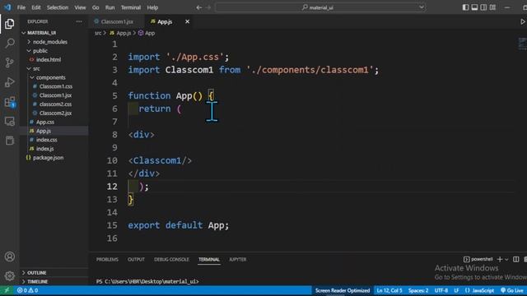The height and width of the screenshot is (296, 527).
Task: Open the terminal launch profile dropdown arrow
Action: pos(506,260)
